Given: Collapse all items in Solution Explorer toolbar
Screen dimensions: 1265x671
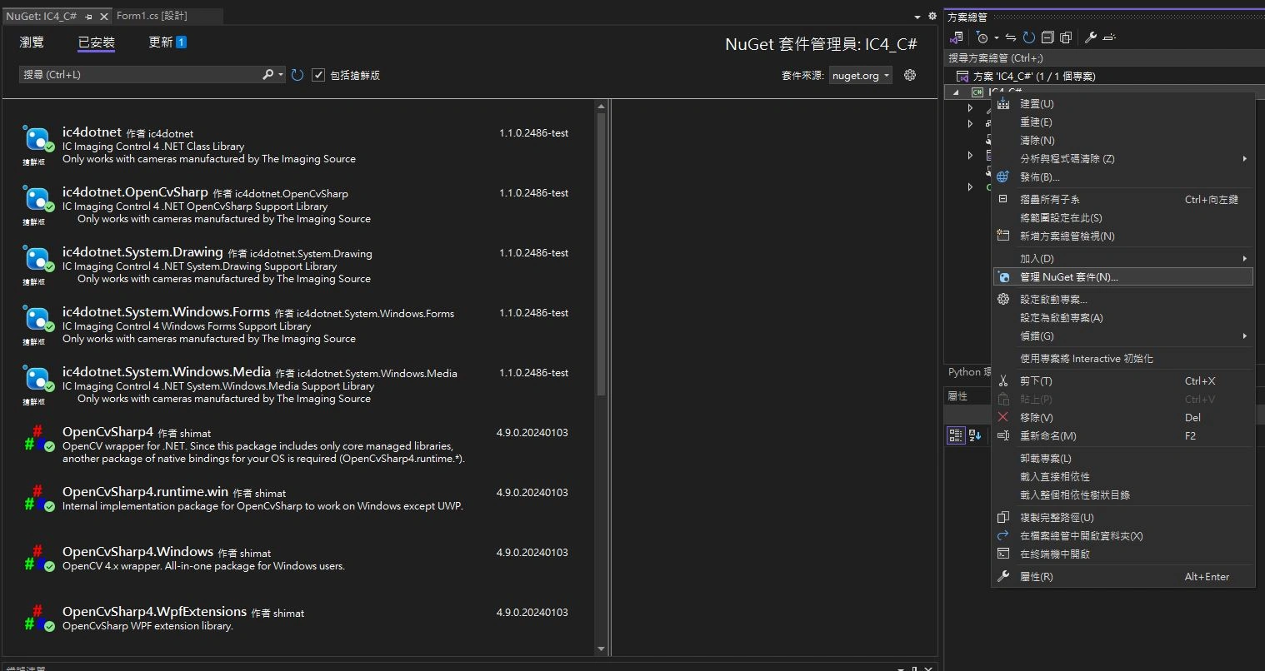Looking at the screenshot, I should click(1047, 37).
